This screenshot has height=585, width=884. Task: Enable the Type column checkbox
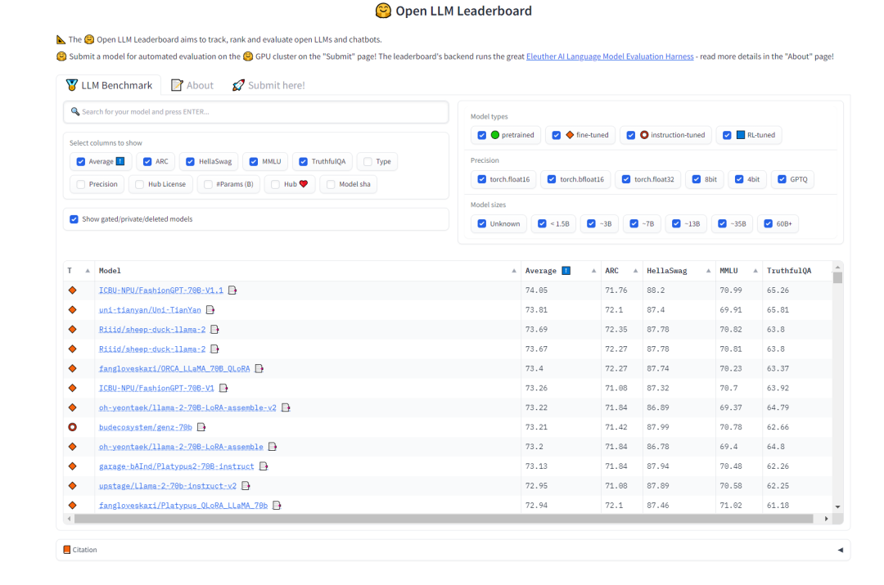tap(368, 162)
